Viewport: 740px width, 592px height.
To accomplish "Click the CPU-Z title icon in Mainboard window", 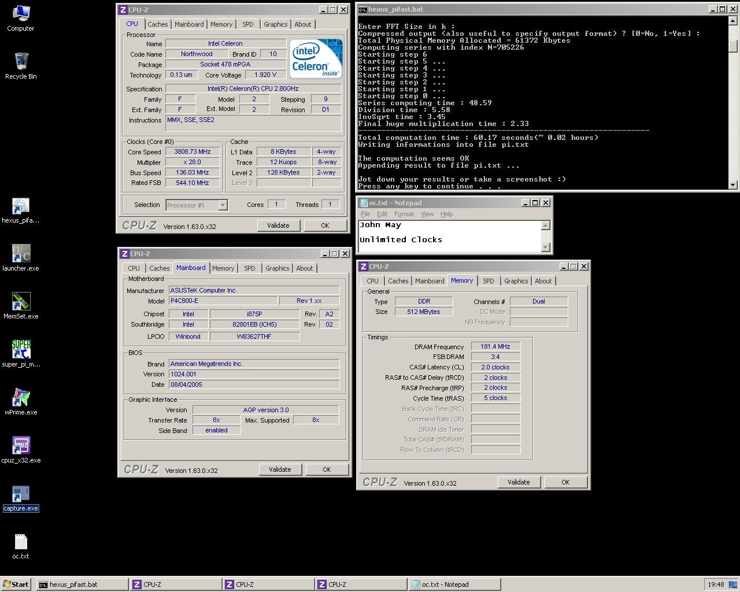I will click(x=124, y=254).
